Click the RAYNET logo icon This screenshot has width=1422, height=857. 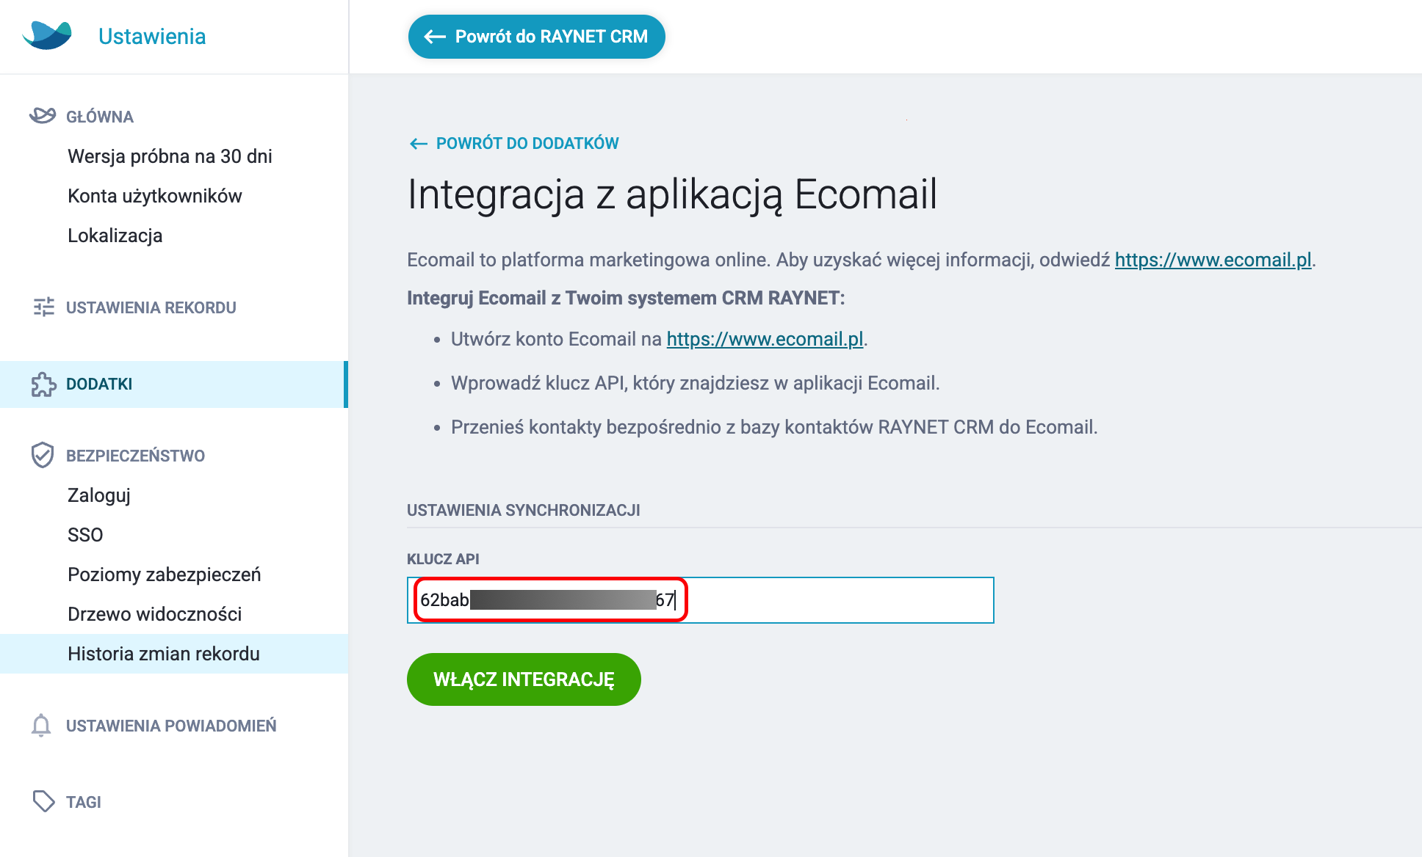click(x=48, y=35)
